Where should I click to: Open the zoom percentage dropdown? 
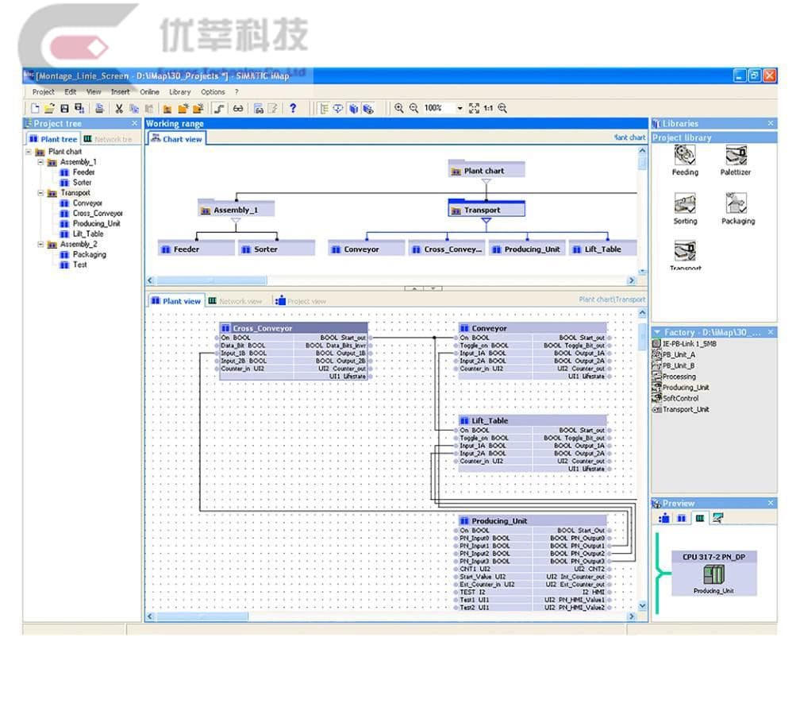(x=460, y=108)
